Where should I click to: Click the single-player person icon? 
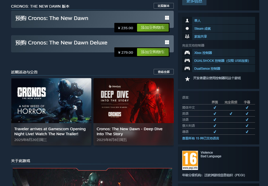coord(187,21)
